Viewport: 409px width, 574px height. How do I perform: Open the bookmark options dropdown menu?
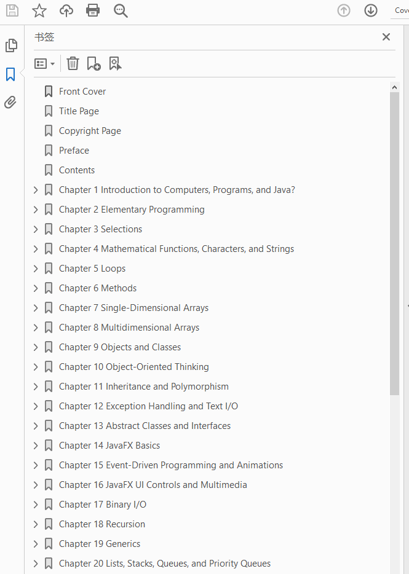click(45, 64)
